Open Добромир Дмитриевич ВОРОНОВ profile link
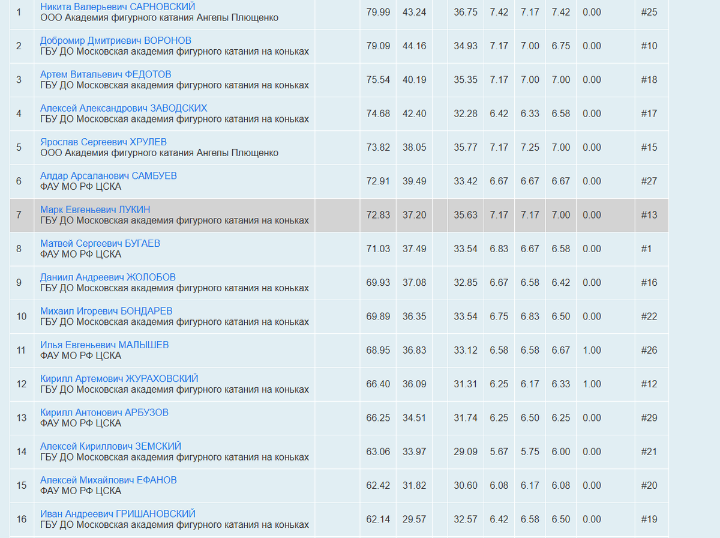Screen dimensions: 720x538 coord(116,40)
